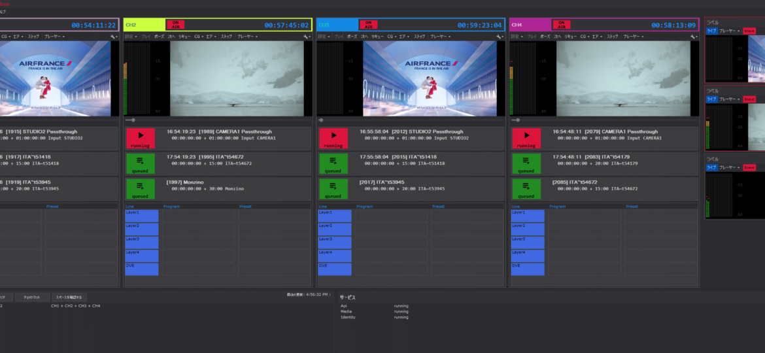Click the running play icon for STUDIO2 Passthrough in CH3

click(333, 138)
